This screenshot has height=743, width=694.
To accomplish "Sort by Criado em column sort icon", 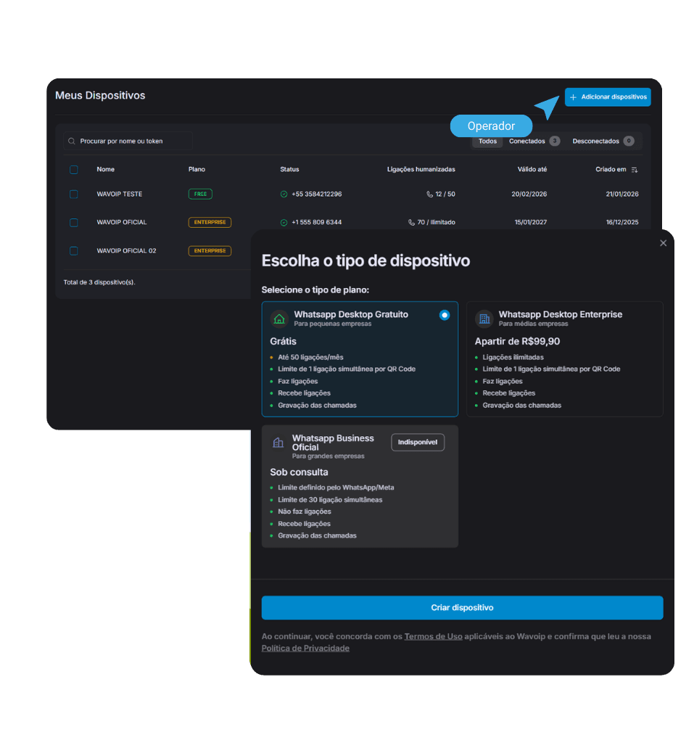I will click(635, 170).
